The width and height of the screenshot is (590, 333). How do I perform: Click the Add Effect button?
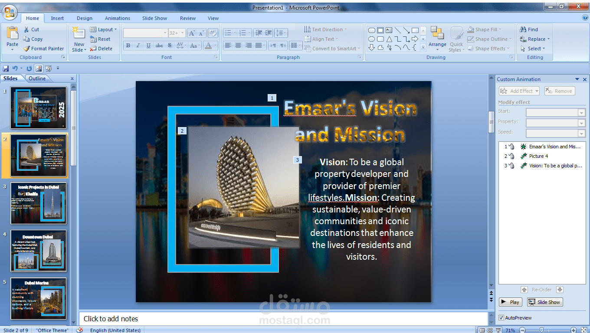click(519, 91)
